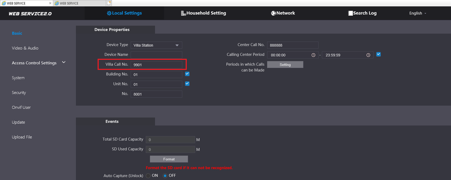
Task: Close the first WEB SERVICE browser tab
Action: point(50,3)
